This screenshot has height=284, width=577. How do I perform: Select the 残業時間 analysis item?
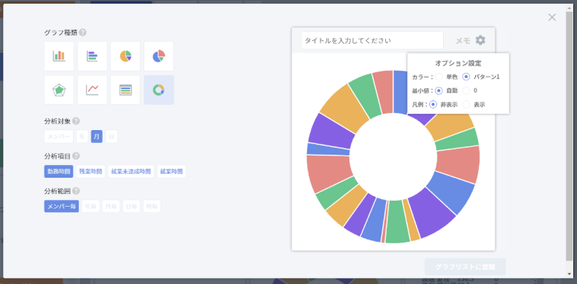[x=91, y=172]
